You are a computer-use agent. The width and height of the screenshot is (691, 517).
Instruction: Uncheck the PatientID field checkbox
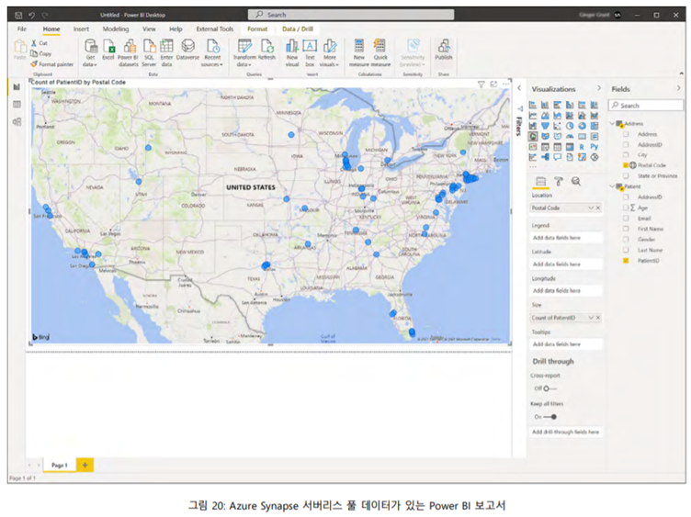626,260
